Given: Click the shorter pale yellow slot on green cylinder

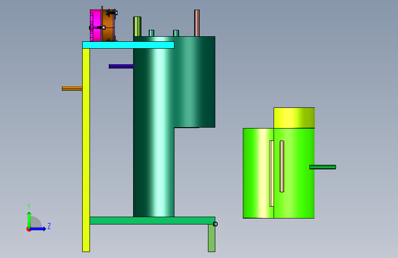Looking at the screenshot, I should (x=282, y=166).
